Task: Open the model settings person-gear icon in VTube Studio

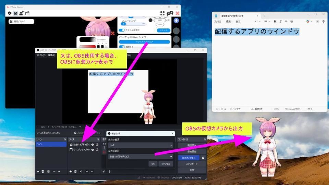Action: 21,13
